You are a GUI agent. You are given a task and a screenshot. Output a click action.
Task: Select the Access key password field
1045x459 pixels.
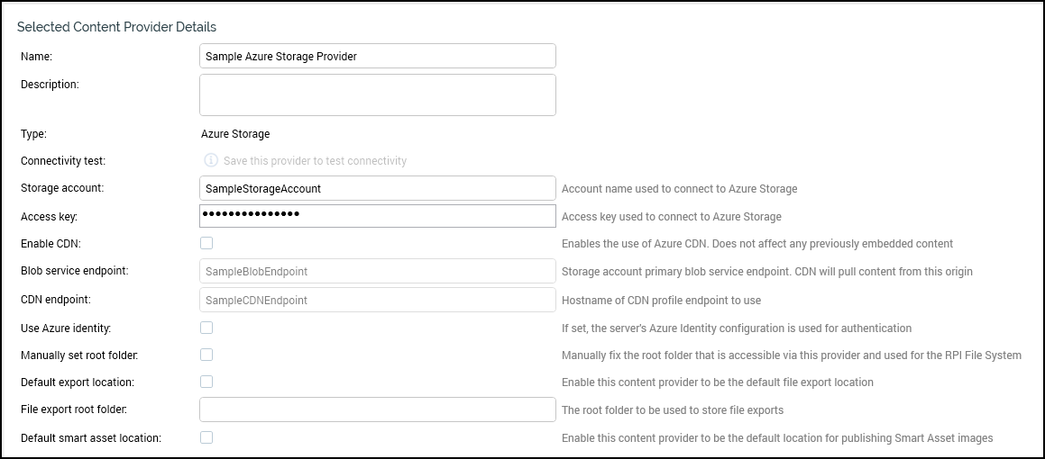point(377,216)
